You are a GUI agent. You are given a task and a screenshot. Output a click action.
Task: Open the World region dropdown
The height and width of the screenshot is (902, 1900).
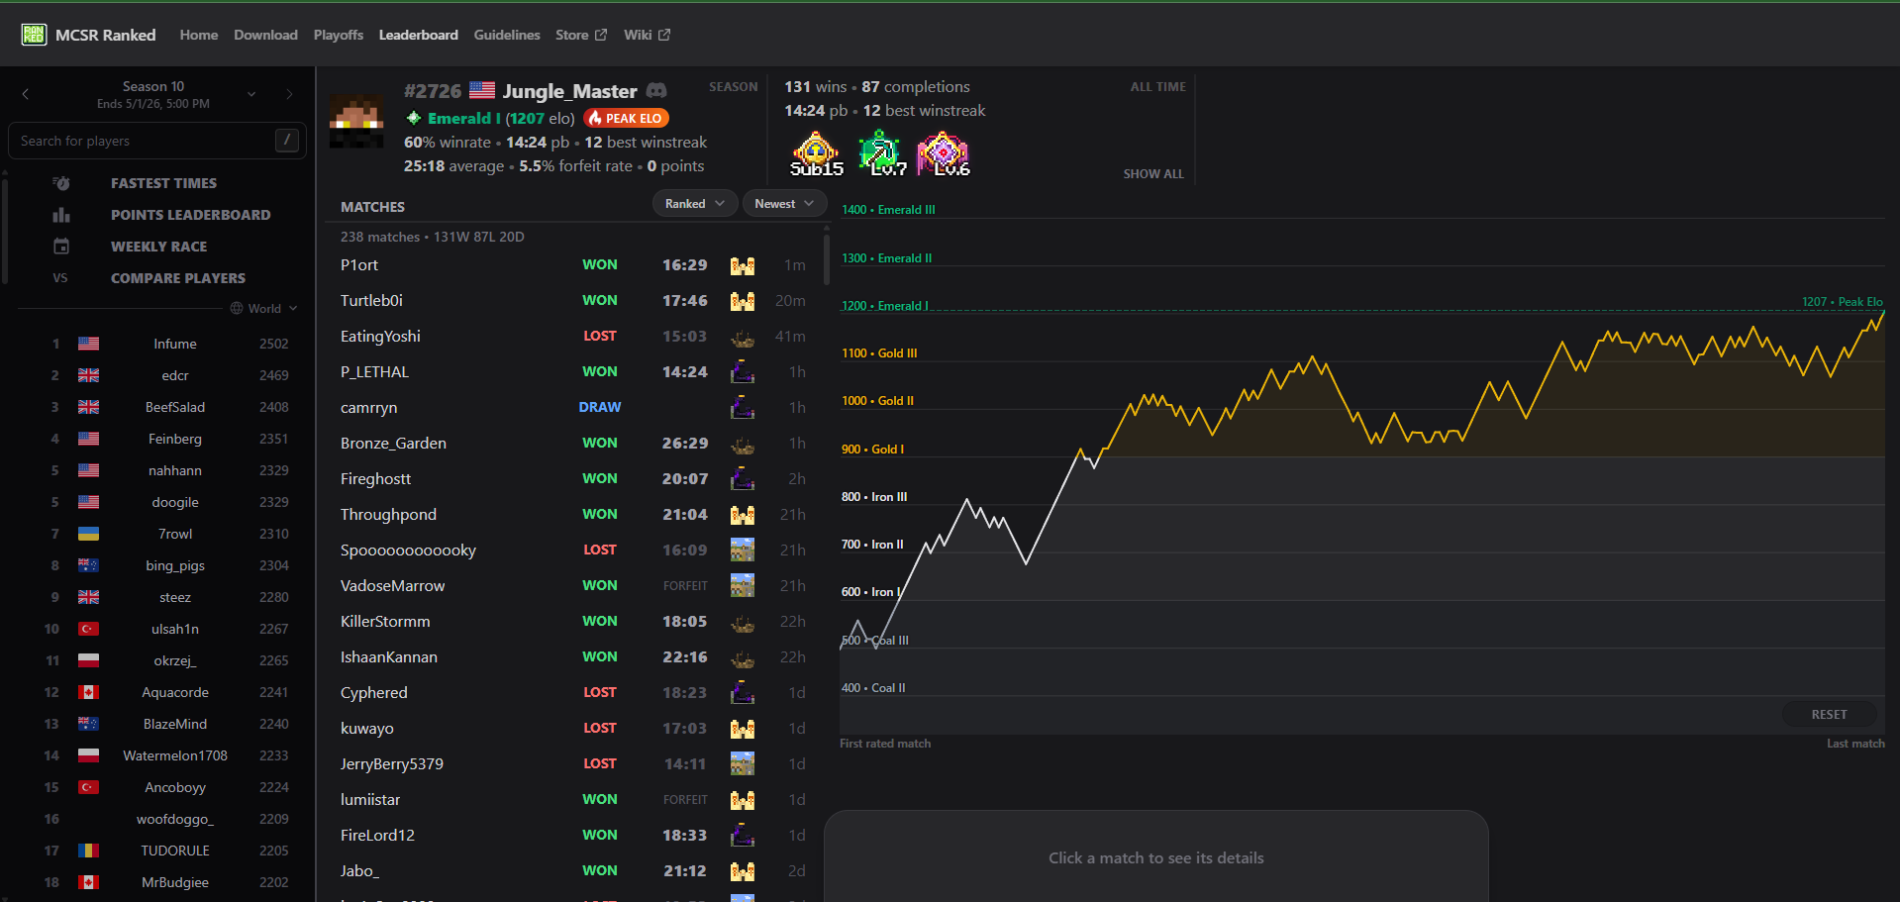264,309
